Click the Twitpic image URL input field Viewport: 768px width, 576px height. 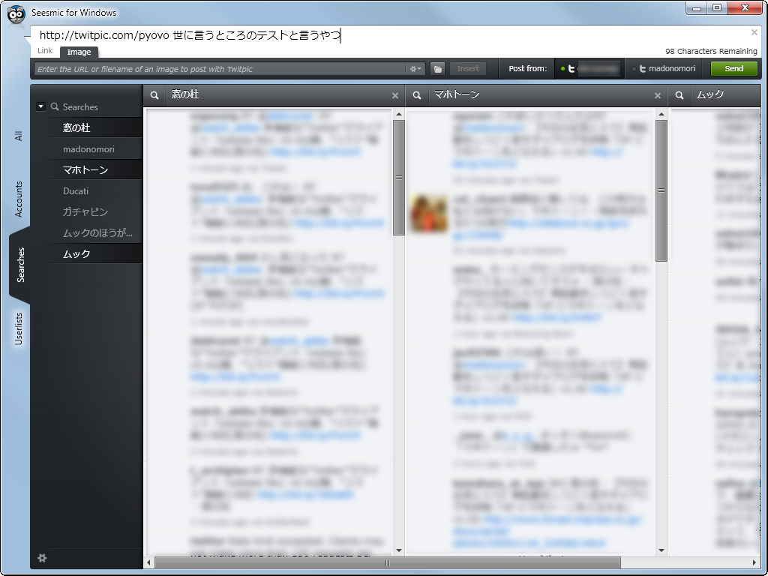[220, 69]
